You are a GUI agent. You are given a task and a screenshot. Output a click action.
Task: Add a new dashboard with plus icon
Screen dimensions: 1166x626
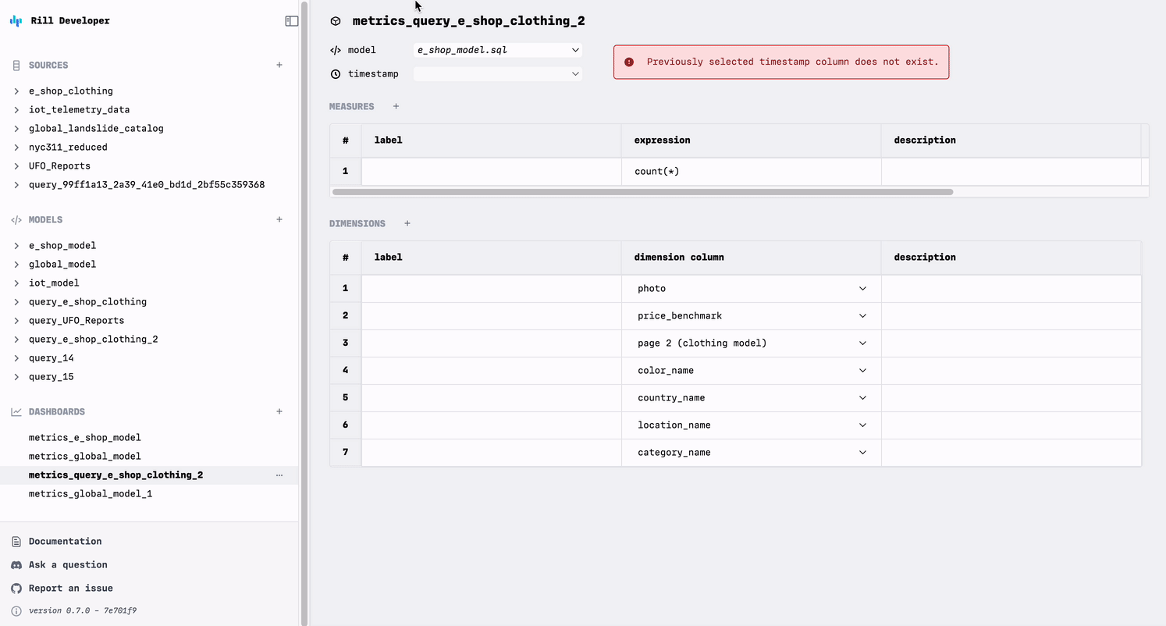279,411
